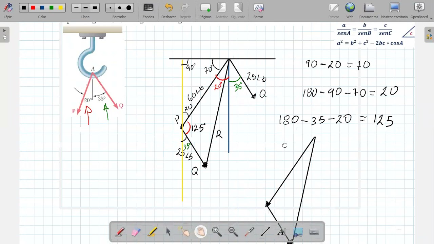
Task: Add a new page with Páginas
Action: (205, 11)
